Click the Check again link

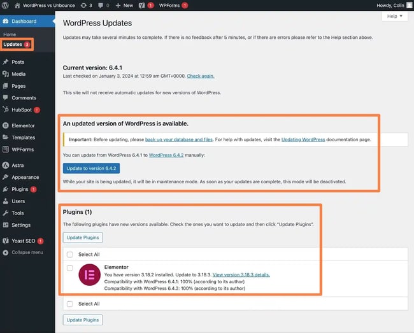[x=201, y=76]
